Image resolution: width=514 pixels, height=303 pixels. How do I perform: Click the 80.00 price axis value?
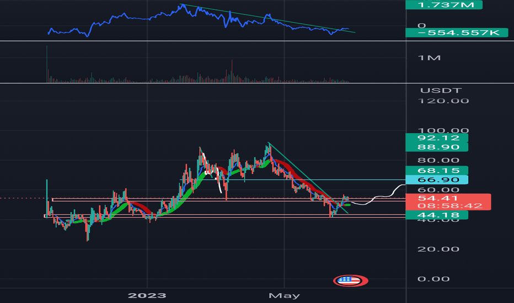tap(438, 160)
